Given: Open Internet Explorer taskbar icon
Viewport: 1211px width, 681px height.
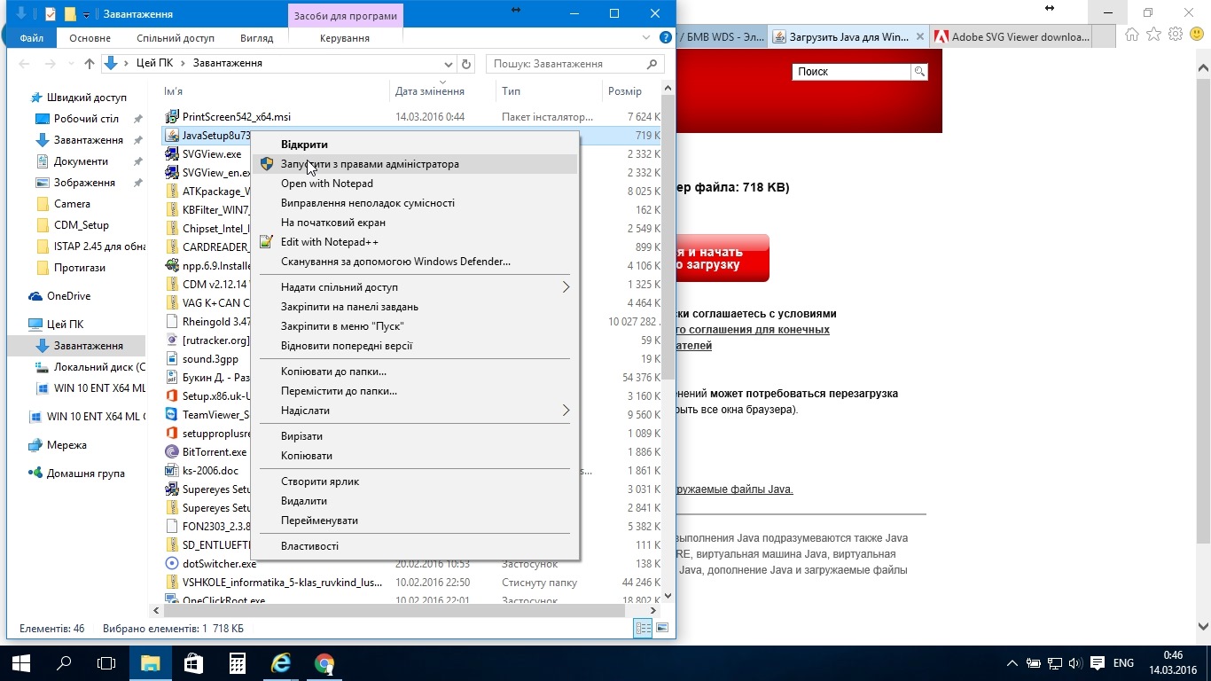Looking at the screenshot, I should tap(281, 662).
